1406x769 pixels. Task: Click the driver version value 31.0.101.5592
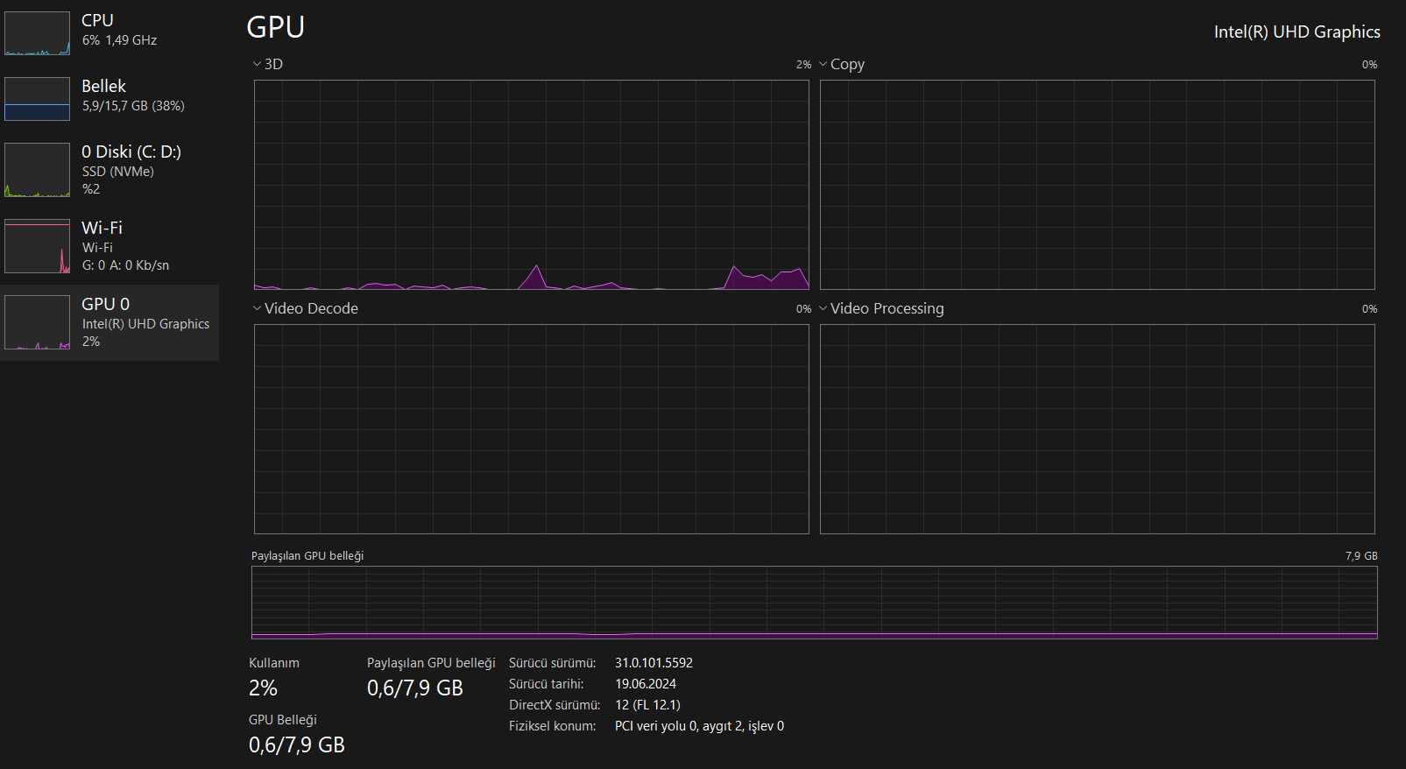pyautogui.click(x=654, y=663)
